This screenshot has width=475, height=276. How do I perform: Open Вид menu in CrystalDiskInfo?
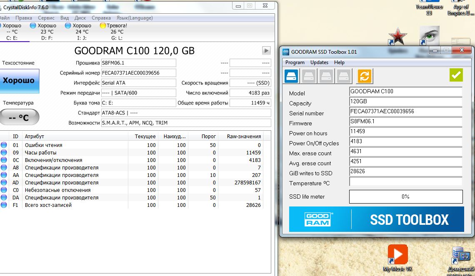pos(65,18)
